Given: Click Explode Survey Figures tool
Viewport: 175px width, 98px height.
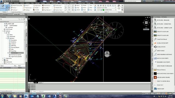Looking at the screenshot, I should tap(162, 77).
